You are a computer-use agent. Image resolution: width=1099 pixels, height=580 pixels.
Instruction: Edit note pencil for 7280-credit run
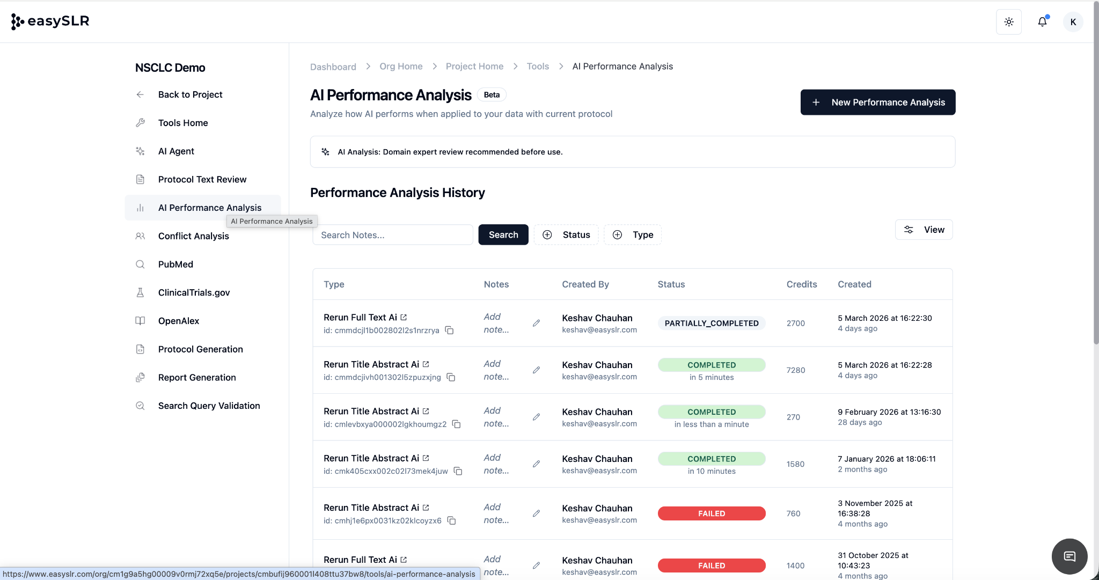[536, 370]
